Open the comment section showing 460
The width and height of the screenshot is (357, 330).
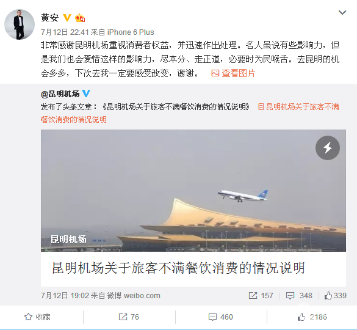221,317
